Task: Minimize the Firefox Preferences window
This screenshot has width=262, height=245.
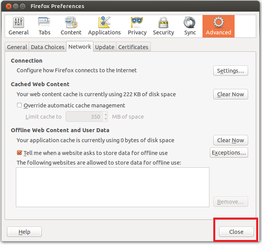Action: point(15,6)
